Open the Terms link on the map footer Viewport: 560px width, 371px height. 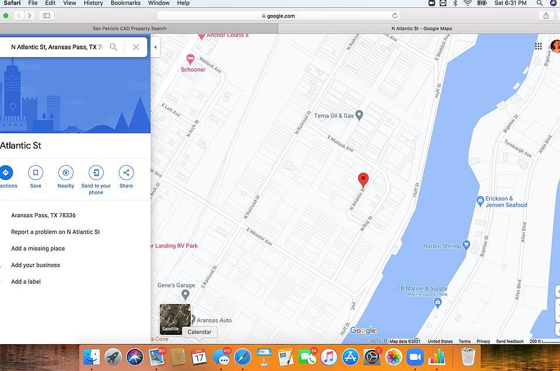464,341
